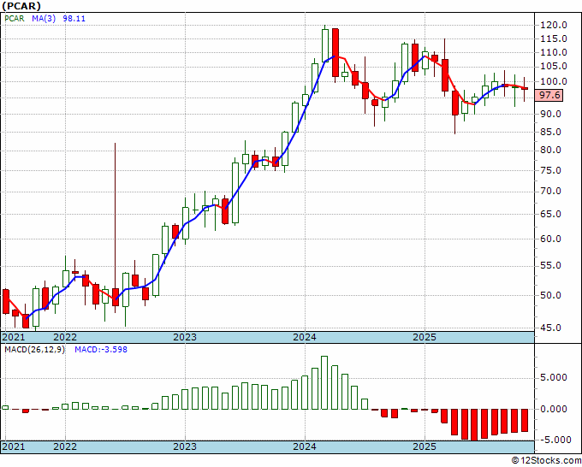The height and width of the screenshot is (467, 582).
Task: Select 2022 on the price chart timeline
Action: pos(65,337)
